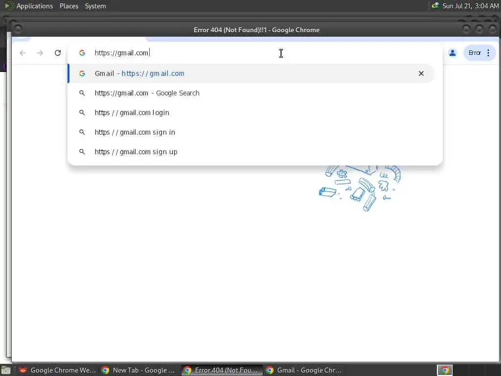Click the browser back arrow

point(23,53)
